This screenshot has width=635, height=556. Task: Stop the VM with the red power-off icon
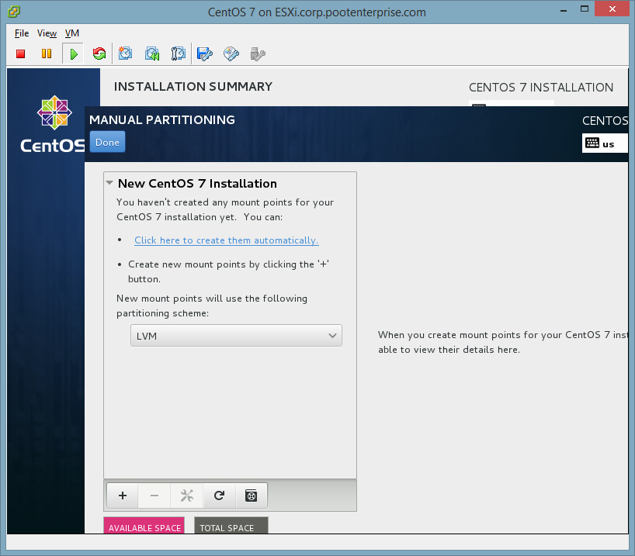pyautogui.click(x=21, y=54)
